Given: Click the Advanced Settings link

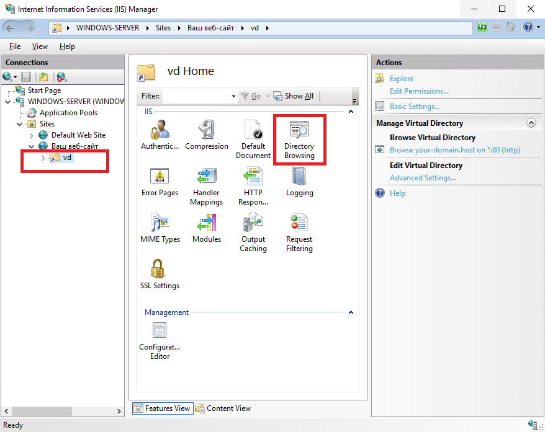Looking at the screenshot, I should 423,178.
